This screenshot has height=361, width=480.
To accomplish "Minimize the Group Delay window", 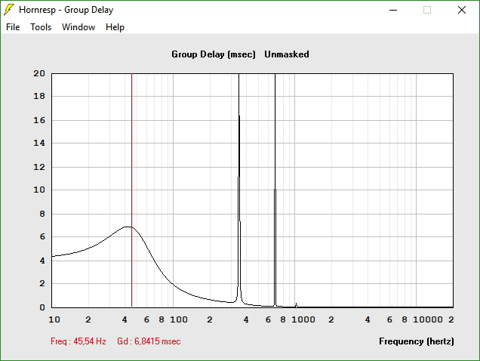I will click(393, 10).
